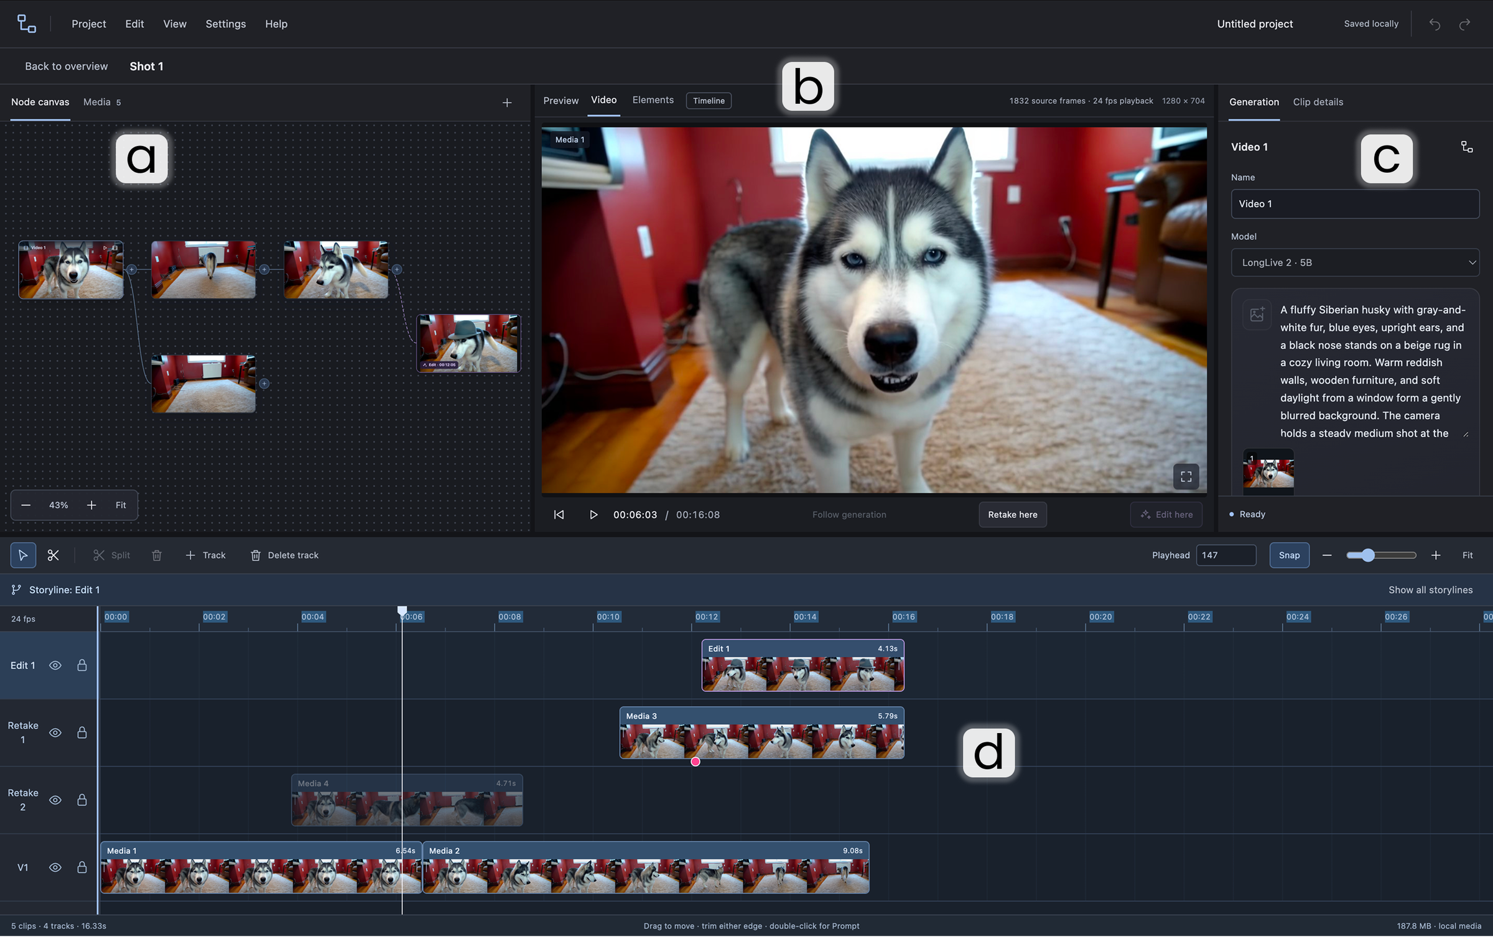The height and width of the screenshot is (937, 1493).
Task: Zoom in the timeline with the plus icon
Action: 1436,555
